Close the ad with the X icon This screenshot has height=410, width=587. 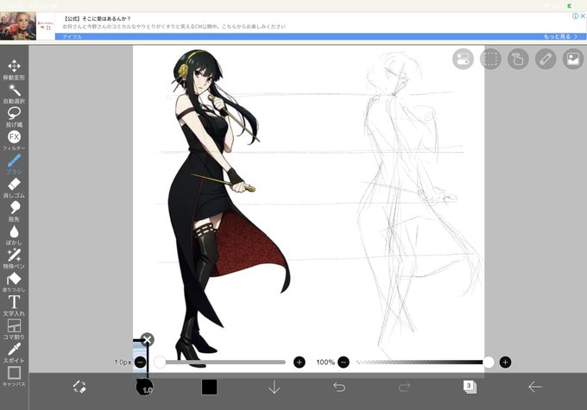pos(583,16)
